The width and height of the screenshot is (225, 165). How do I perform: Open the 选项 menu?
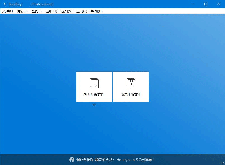[x=51, y=11]
